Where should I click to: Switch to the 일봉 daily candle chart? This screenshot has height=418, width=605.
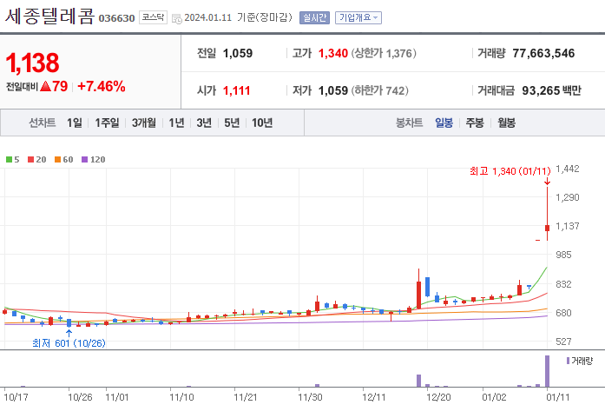444,123
